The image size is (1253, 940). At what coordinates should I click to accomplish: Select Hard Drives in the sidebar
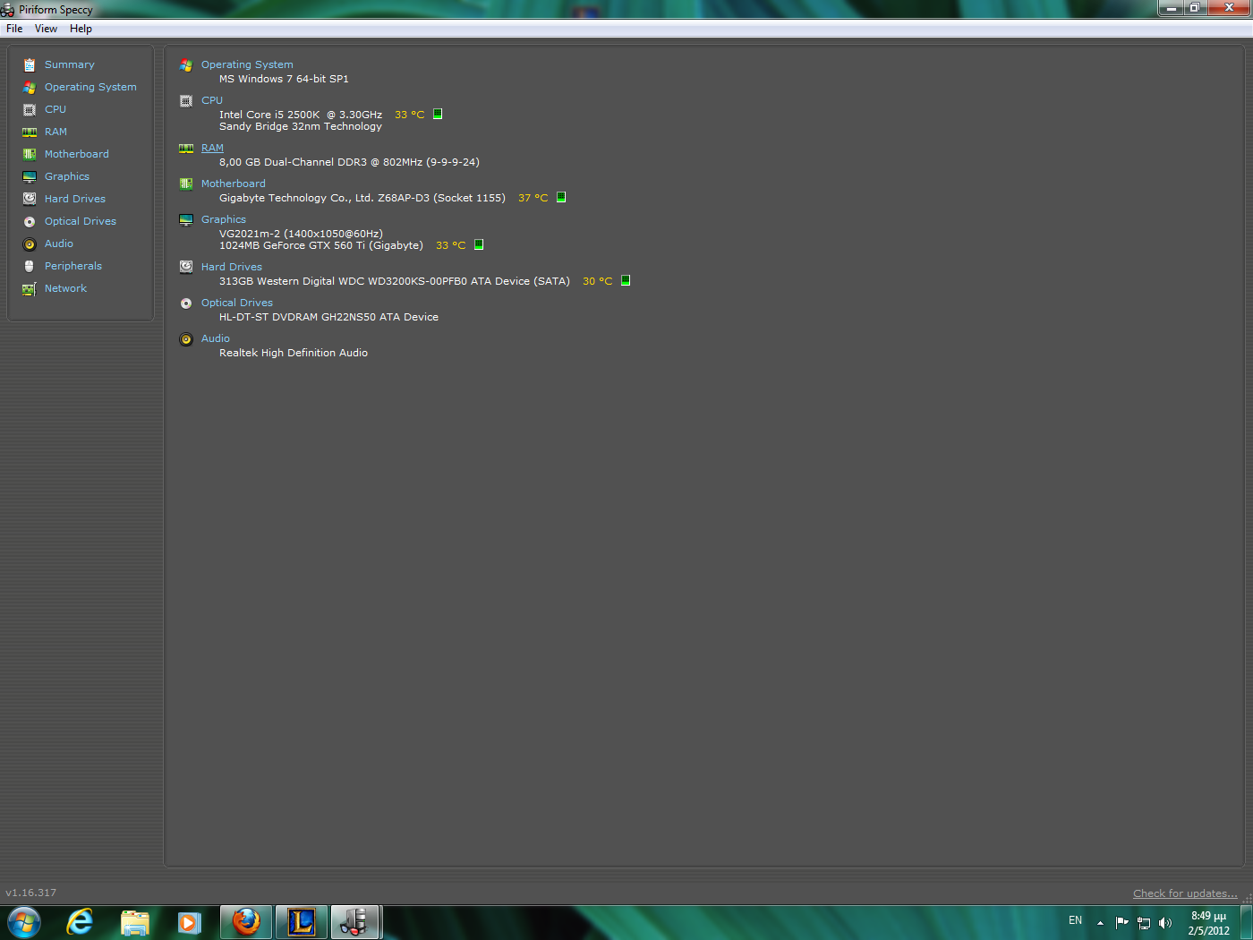pos(75,199)
